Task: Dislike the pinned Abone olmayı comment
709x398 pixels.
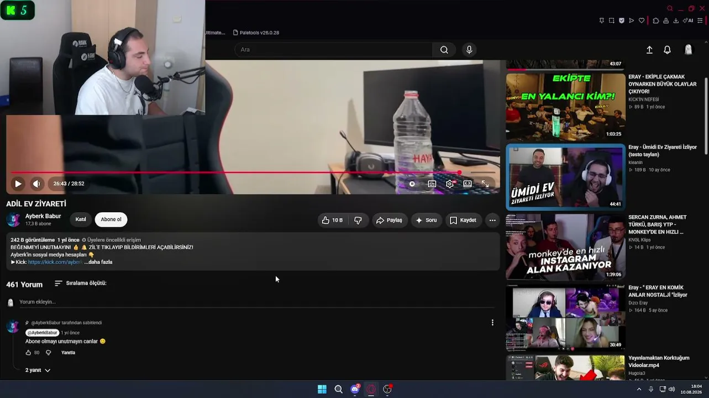Action: point(48,353)
